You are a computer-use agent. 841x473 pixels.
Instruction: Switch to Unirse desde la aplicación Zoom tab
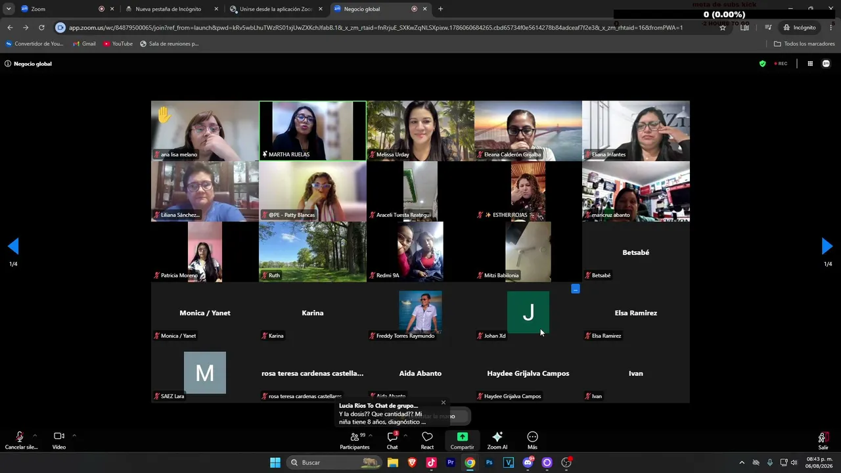click(x=276, y=9)
